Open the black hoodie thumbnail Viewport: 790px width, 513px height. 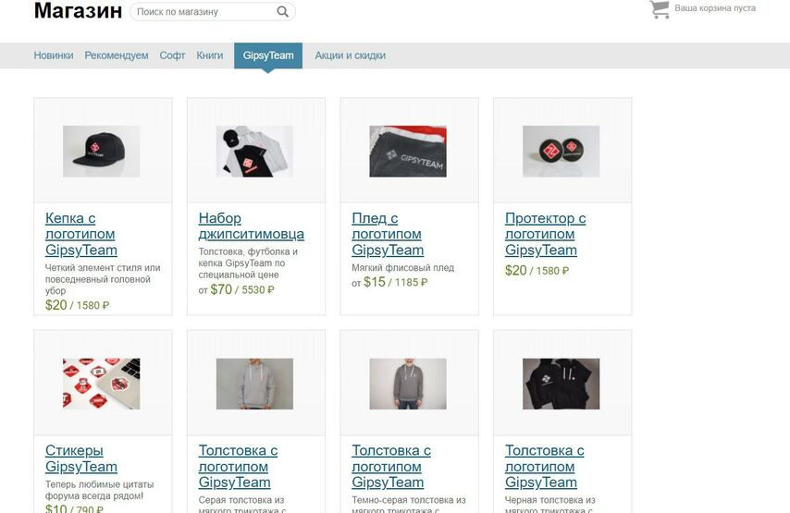tap(561, 384)
